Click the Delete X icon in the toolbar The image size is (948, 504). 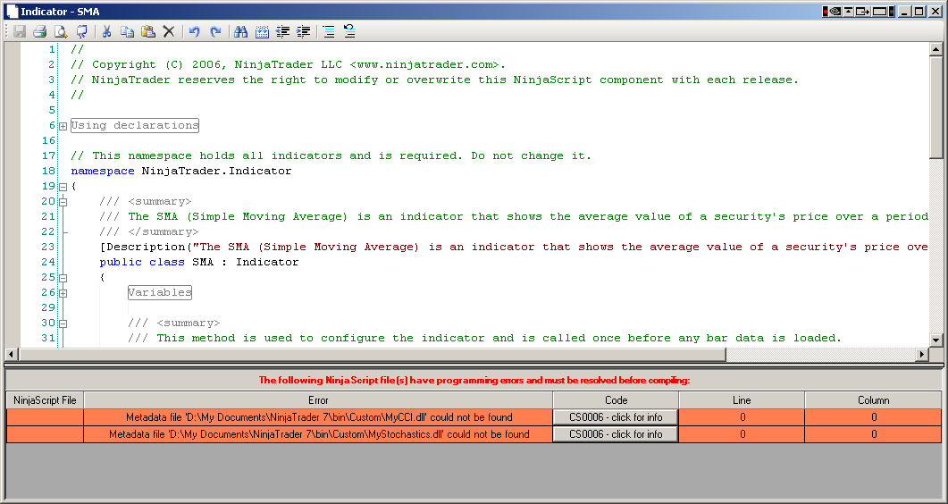click(x=169, y=31)
